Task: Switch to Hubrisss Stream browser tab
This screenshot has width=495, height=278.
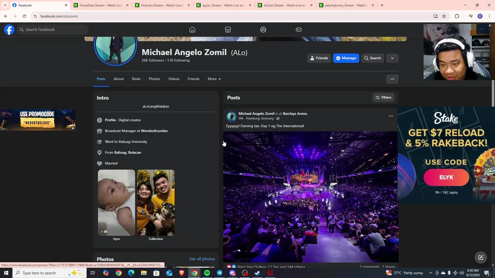Action: (162, 5)
